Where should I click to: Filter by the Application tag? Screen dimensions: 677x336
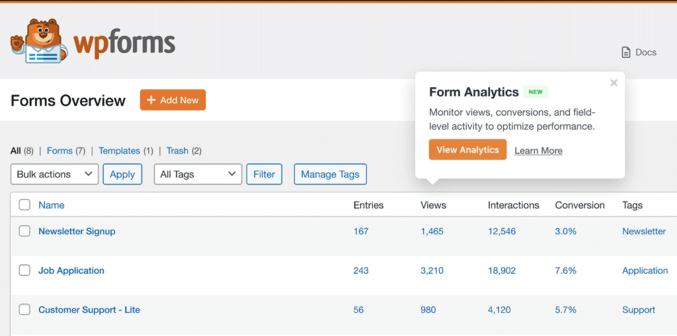(x=645, y=271)
